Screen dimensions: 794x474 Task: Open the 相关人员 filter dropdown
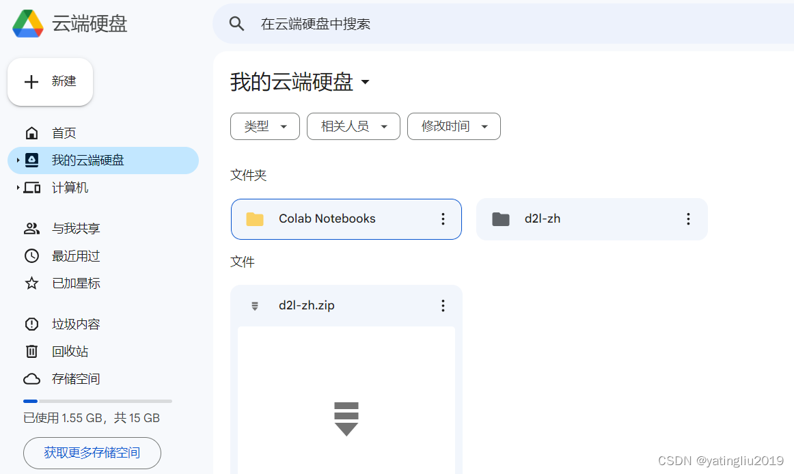click(x=353, y=126)
